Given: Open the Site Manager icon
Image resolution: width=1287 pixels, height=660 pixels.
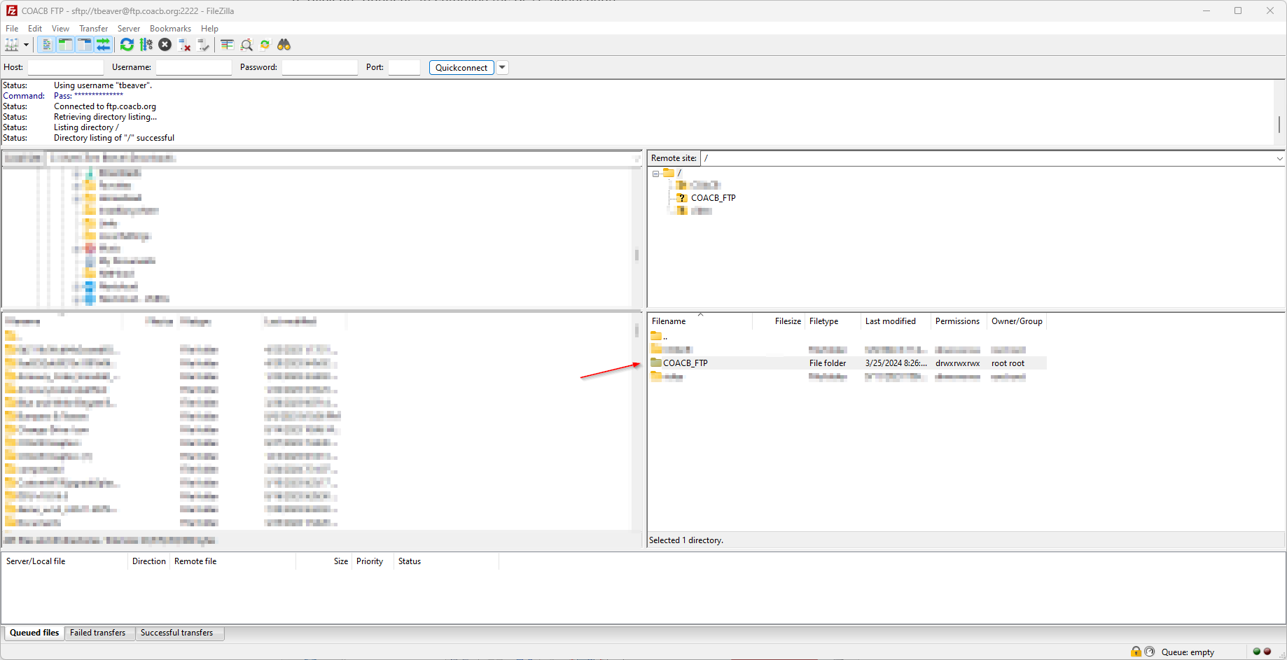Looking at the screenshot, I should (12, 45).
